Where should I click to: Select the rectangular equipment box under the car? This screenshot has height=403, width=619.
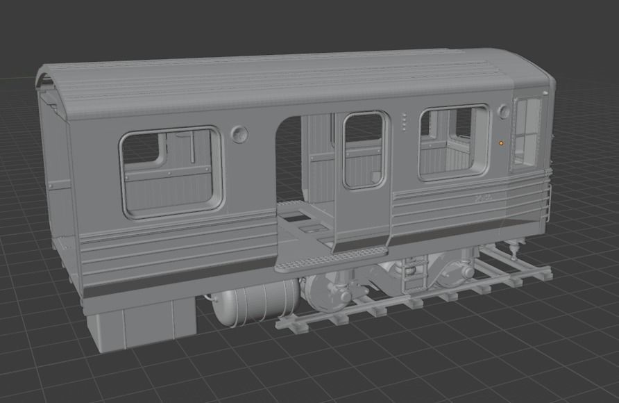coord(142,324)
